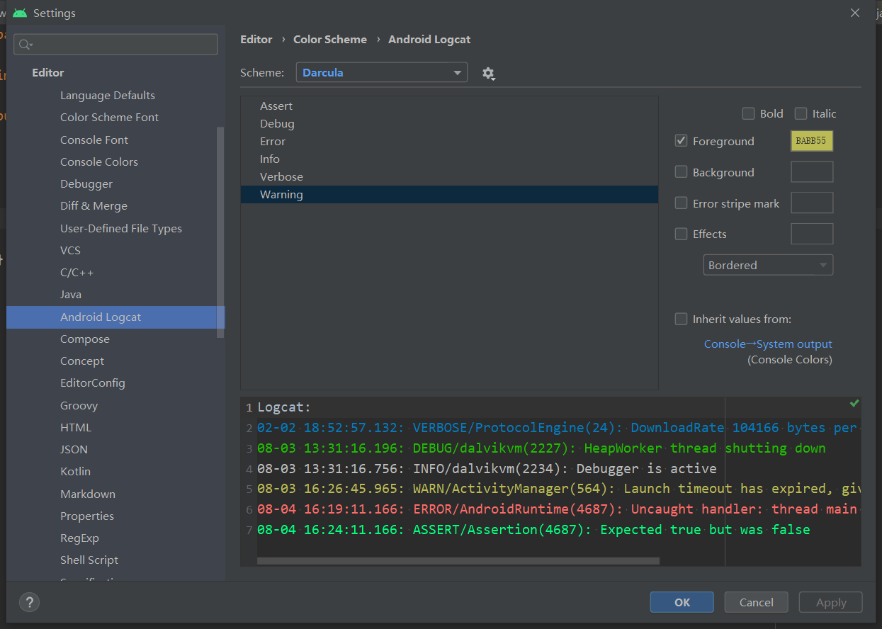Image resolution: width=882 pixels, height=629 pixels.
Task: Open EditorConfig color settings page
Action: [93, 382]
